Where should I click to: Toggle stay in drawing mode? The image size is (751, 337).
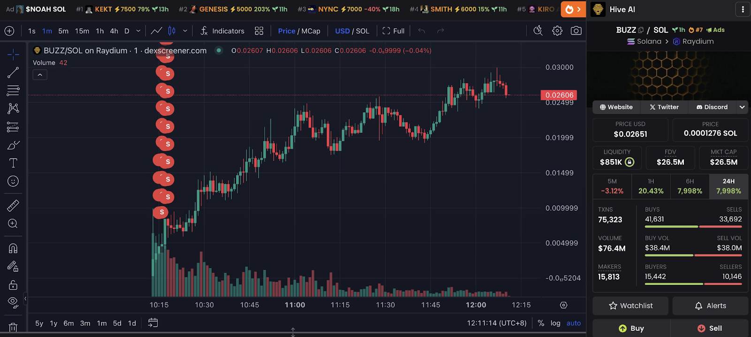(x=13, y=266)
